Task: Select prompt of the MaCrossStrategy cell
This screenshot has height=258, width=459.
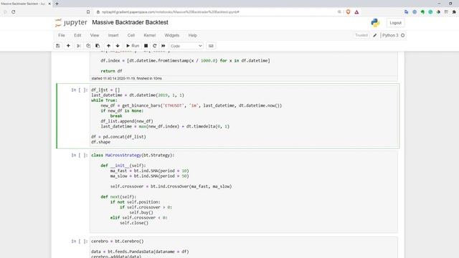Action: pyautogui.click(x=80, y=156)
